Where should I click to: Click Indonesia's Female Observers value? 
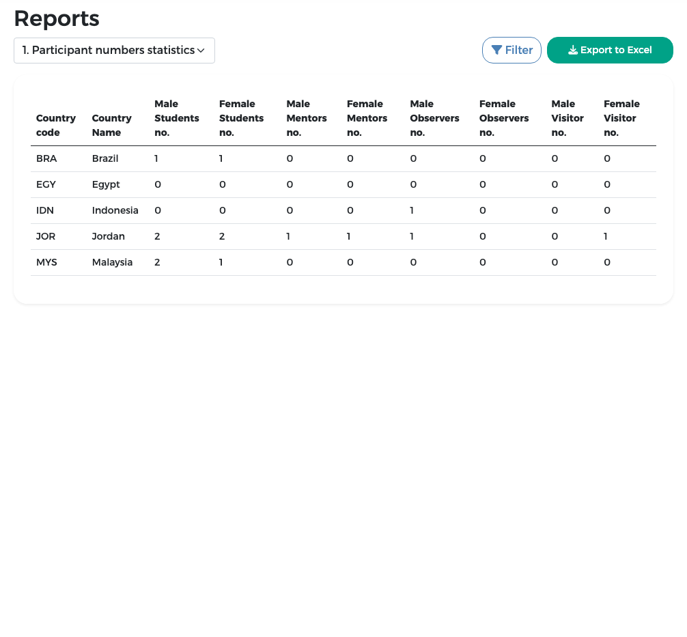483,210
